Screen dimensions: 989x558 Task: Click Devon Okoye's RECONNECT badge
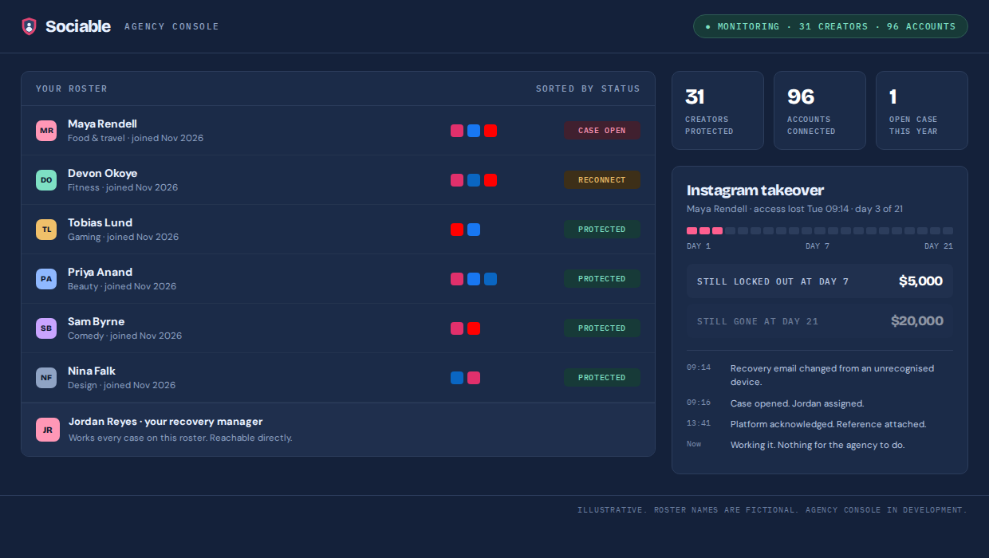click(602, 180)
